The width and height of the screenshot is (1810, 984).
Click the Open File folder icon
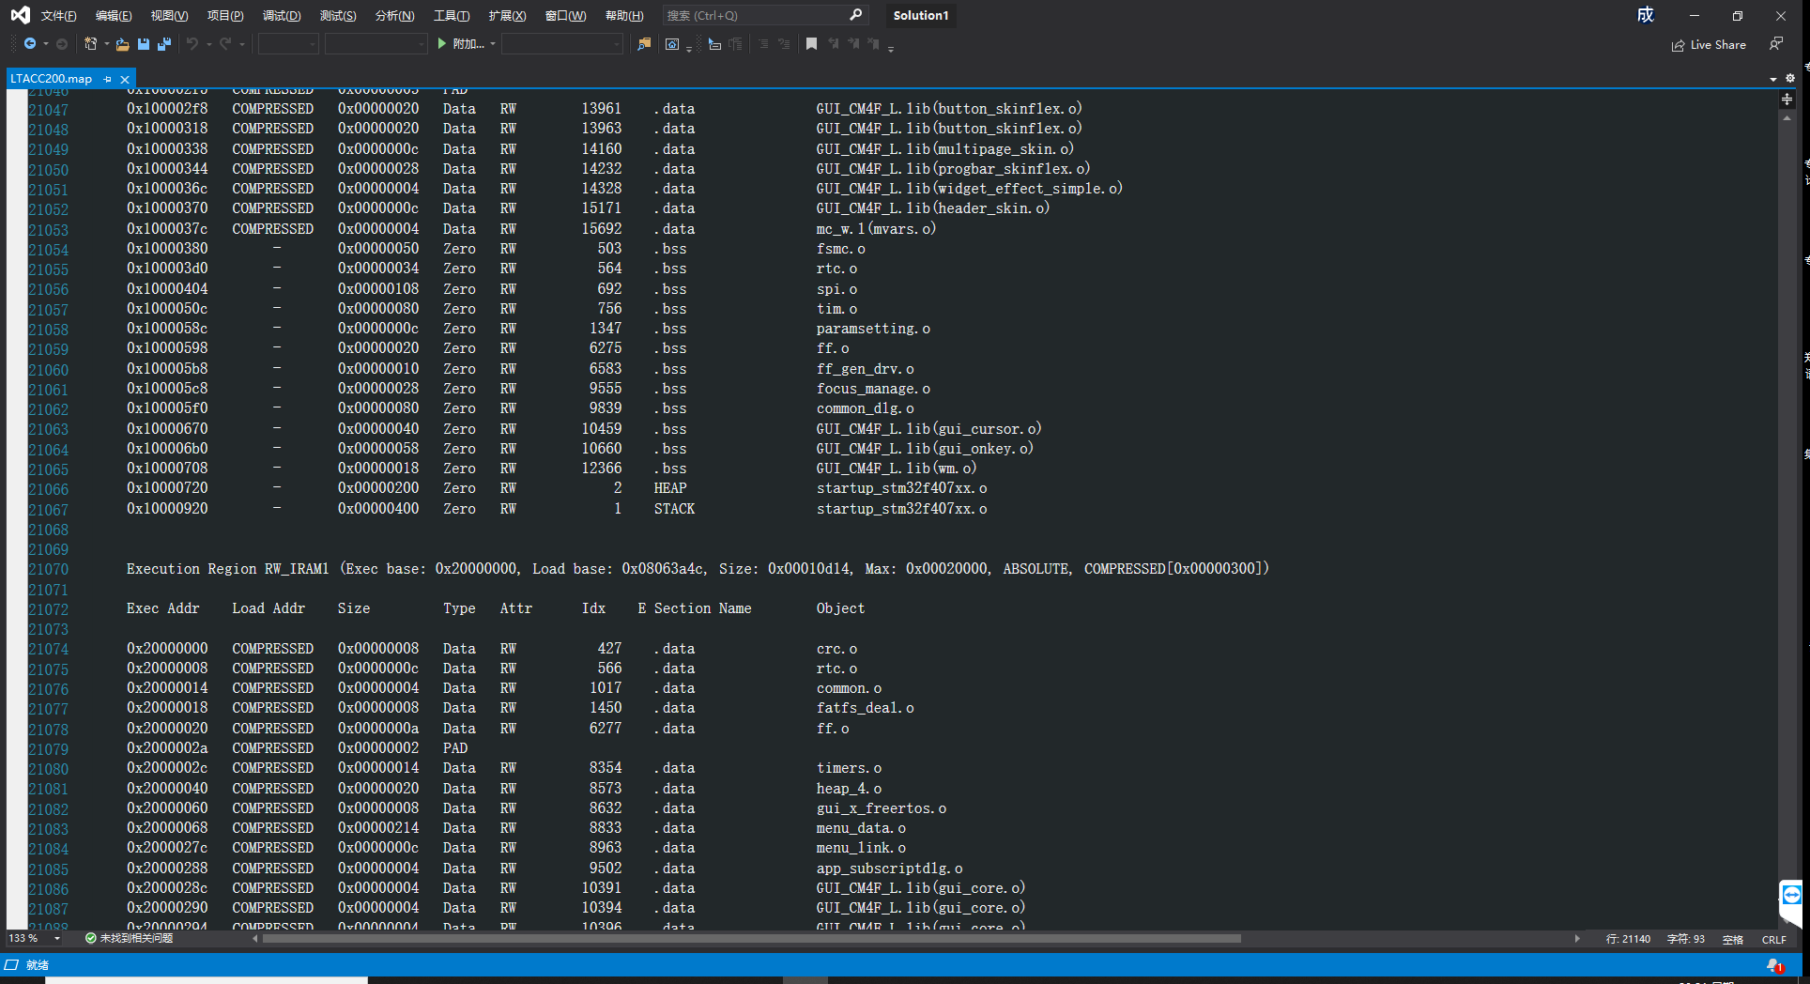coord(122,44)
